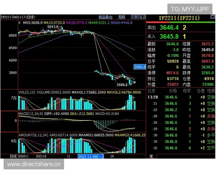Click the 性质 column header
This screenshot has height=173, width=216.
click(x=211, y=91)
